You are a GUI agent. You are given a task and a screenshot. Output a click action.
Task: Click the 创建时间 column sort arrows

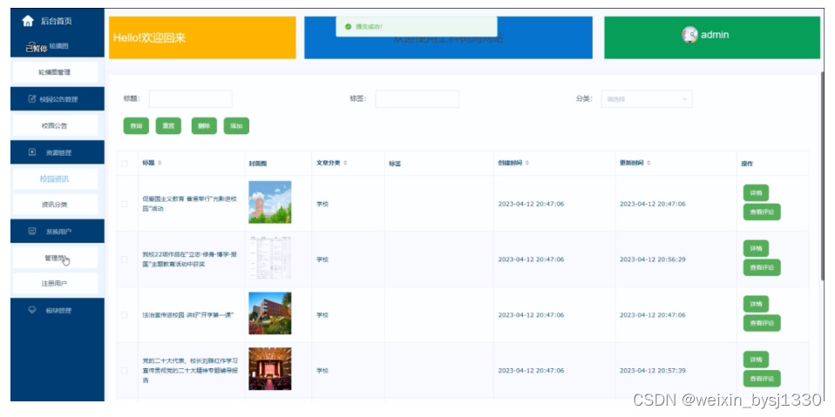pyautogui.click(x=526, y=164)
